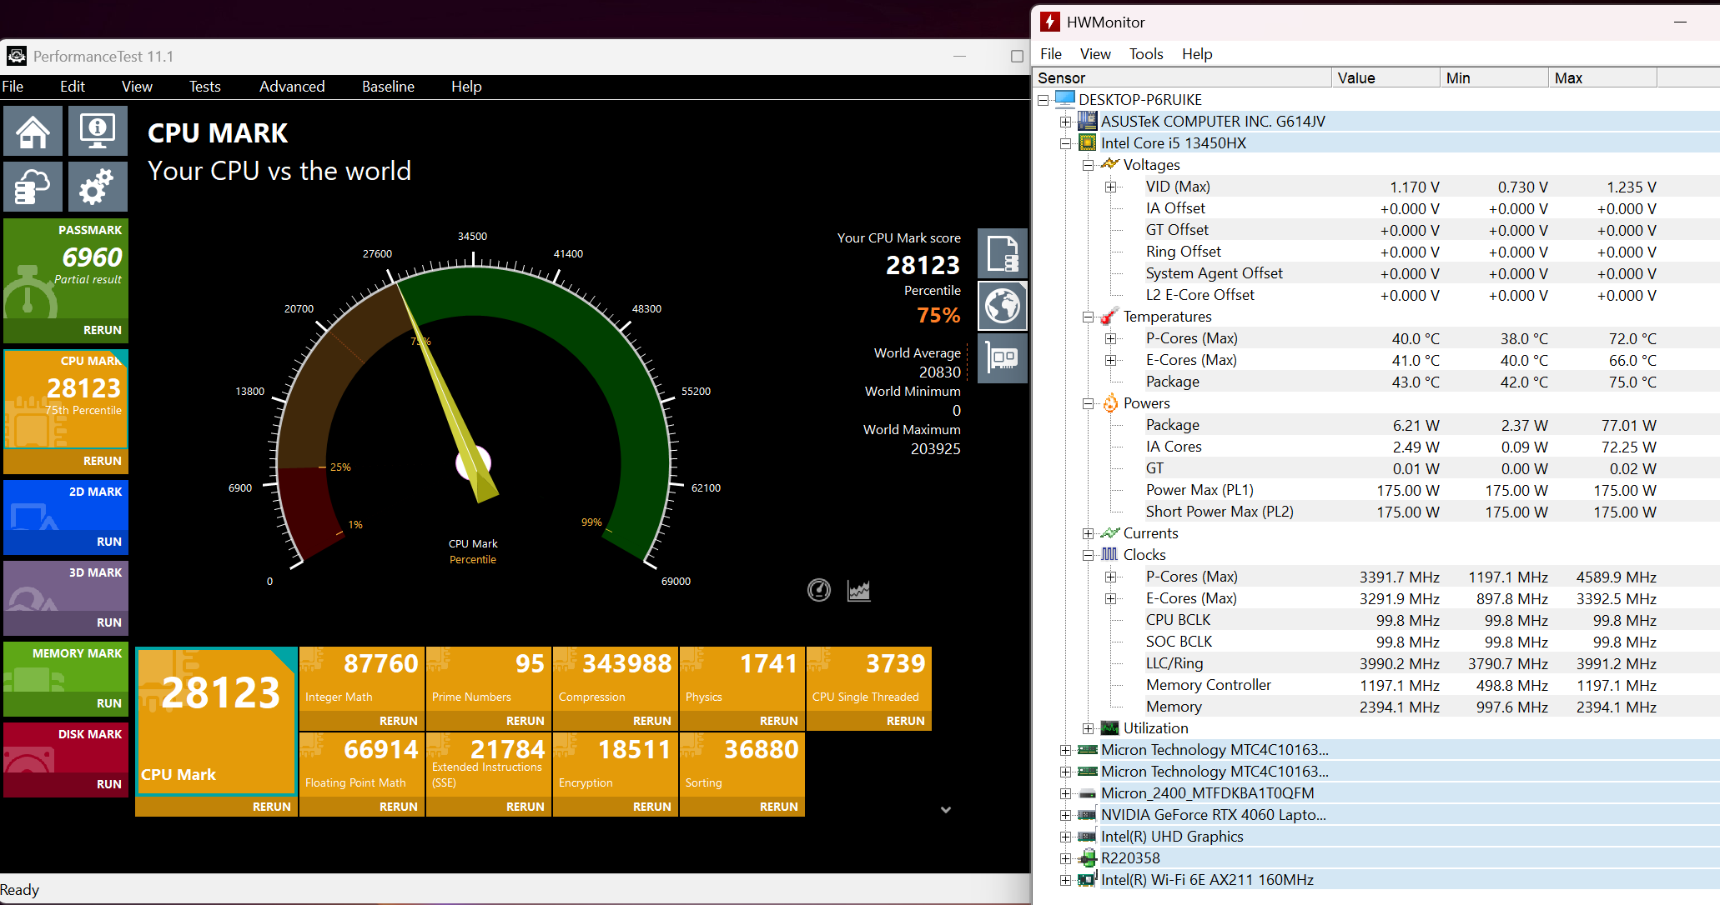This screenshot has width=1720, height=905.
Task: Open the Tools menu in HWMonitor
Action: (1146, 54)
